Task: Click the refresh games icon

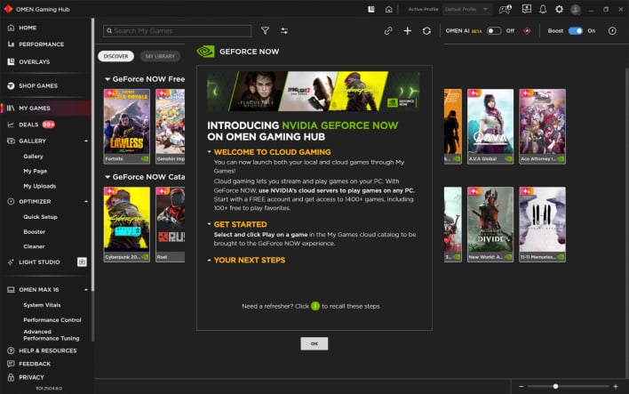Action: [x=427, y=30]
